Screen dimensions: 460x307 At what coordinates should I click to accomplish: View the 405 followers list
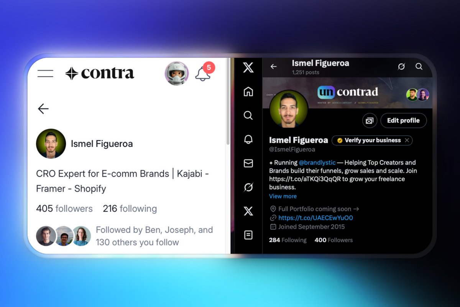pyautogui.click(x=64, y=209)
